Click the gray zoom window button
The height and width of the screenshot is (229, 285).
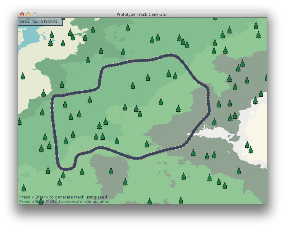pos(34,14)
